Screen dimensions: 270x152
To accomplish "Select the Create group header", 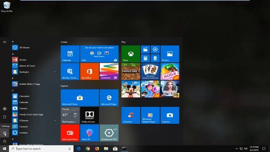I will (x=64, y=42).
